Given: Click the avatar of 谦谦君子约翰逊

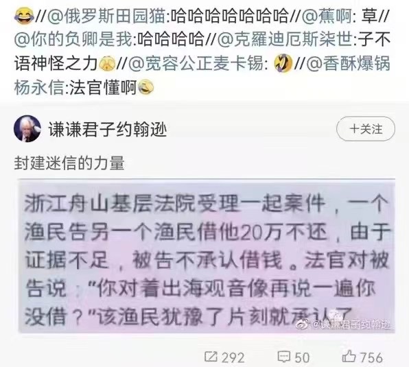Looking at the screenshot, I should [x=27, y=129].
